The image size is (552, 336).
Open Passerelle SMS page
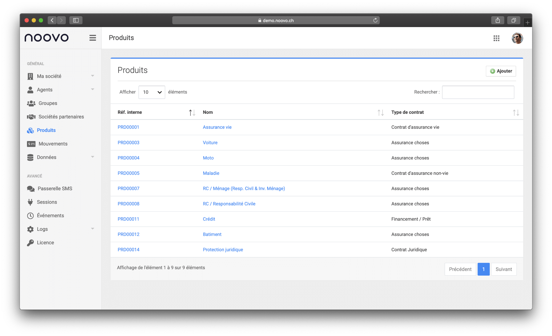(55, 189)
